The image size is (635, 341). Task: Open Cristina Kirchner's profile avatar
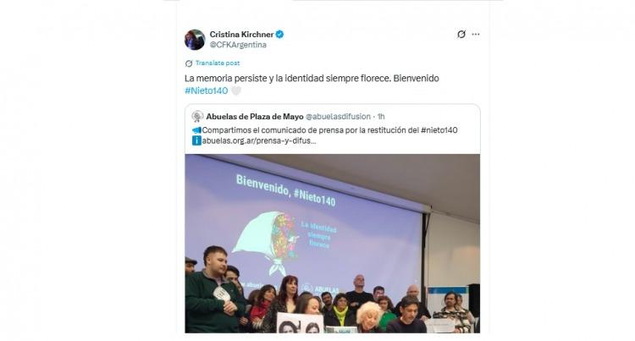click(195, 40)
